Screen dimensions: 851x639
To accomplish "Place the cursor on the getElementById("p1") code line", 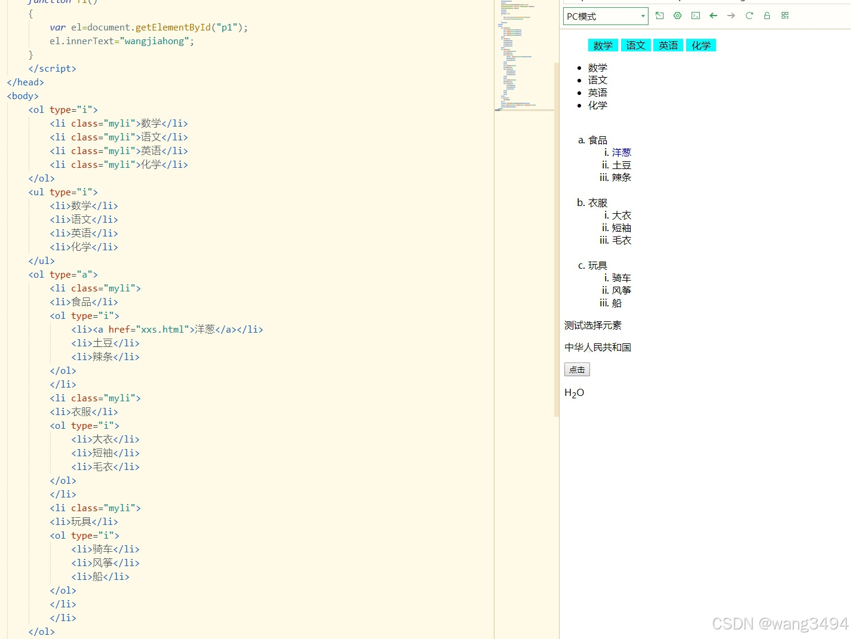I will pos(149,27).
